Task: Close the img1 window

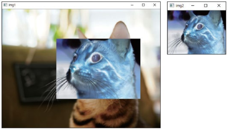Action: [x=155, y=5]
